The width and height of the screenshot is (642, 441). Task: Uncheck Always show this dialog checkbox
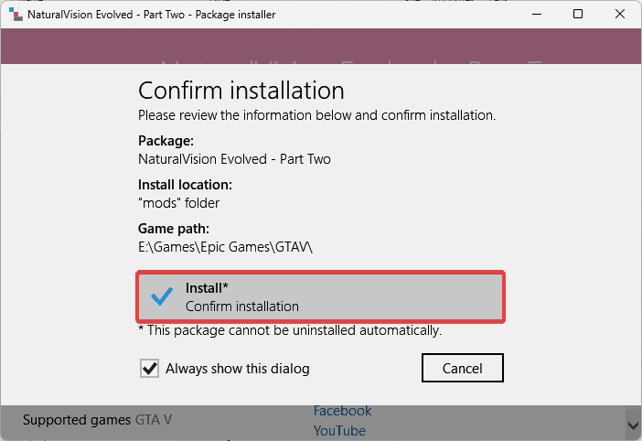(149, 369)
